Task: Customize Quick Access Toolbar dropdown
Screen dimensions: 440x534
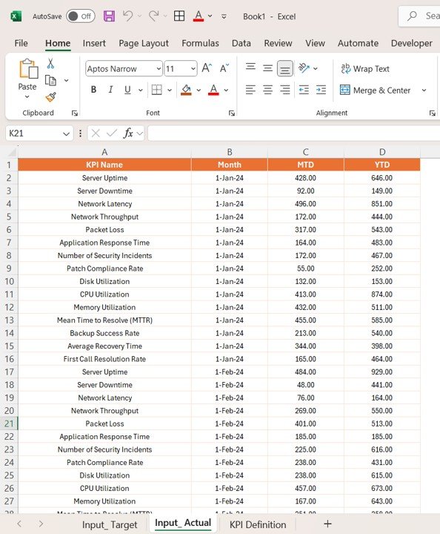Action: pos(224,16)
